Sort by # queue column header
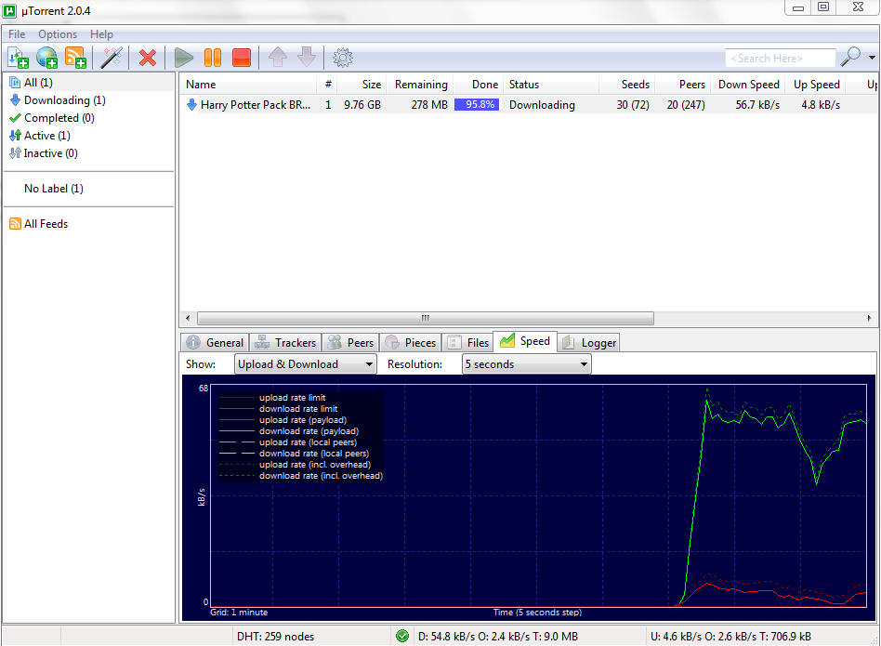The height and width of the screenshot is (646, 881). (327, 85)
